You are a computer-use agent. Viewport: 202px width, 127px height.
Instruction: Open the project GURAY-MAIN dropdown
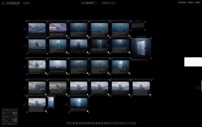(x=89, y=3)
